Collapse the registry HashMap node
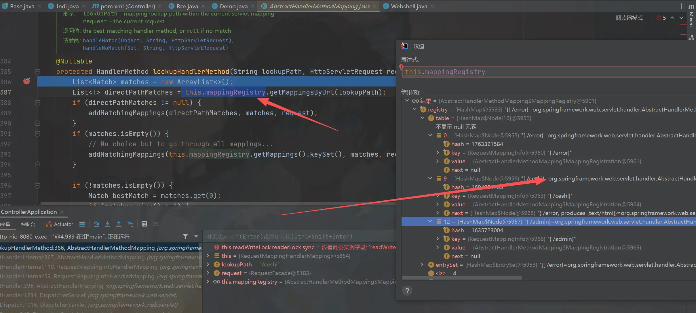 click(x=414, y=110)
